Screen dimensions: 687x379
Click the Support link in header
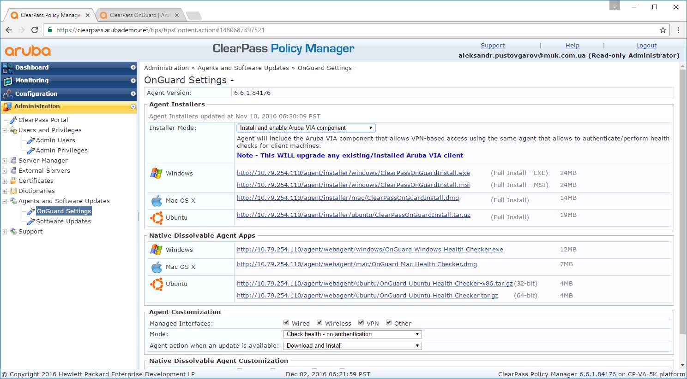[493, 46]
